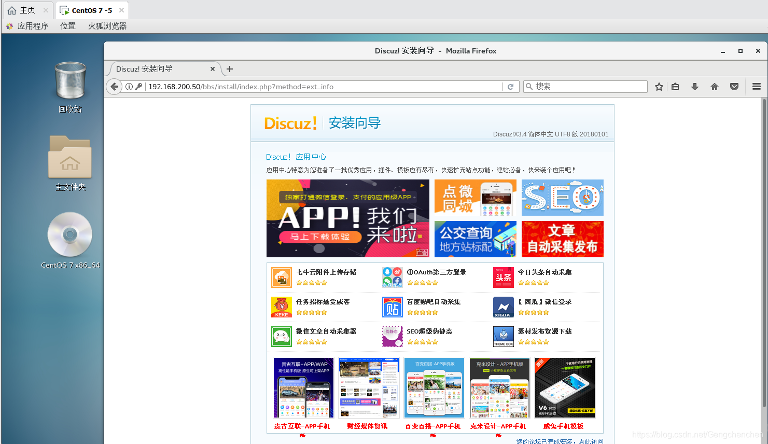Open the 贵古互联-APP手机 red link
Image resolution: width=768 pixels, height=444 pixels.
[302, 426]
